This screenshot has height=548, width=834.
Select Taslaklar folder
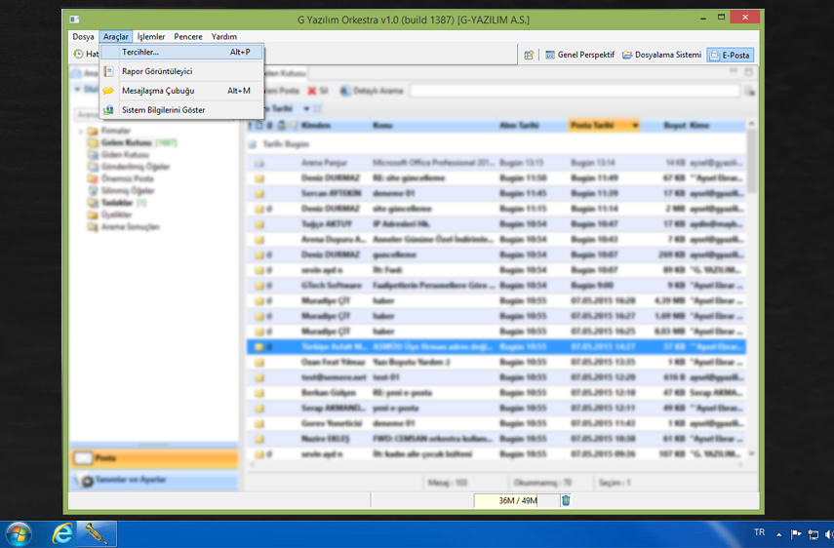pyautogui.click(x=117, y=203)
